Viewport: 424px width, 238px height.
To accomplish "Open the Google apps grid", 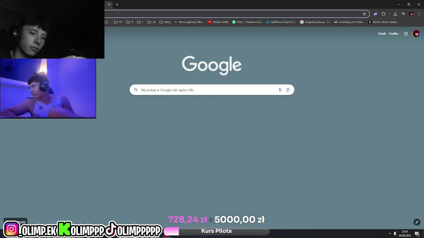I will [x=406, y=34].
